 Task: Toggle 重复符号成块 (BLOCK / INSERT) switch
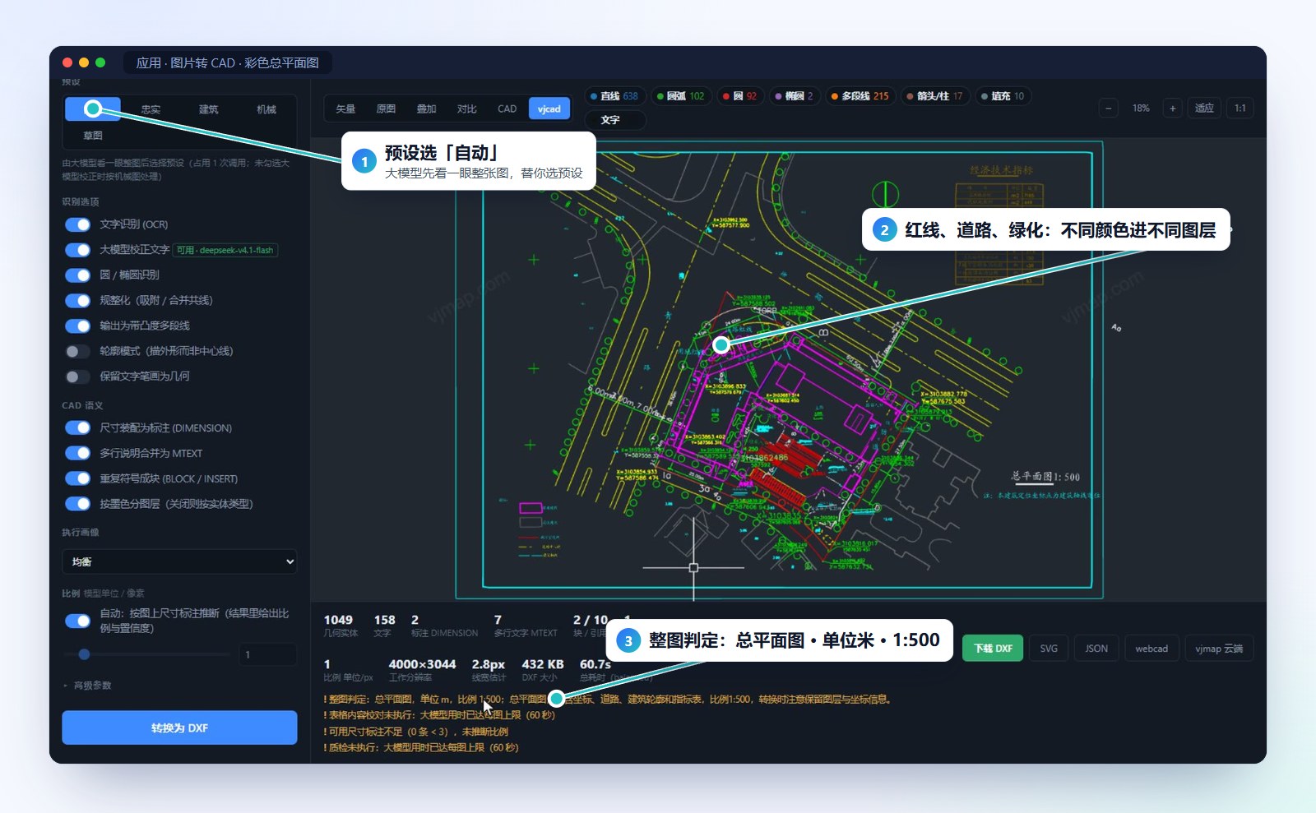click(77, 478)
